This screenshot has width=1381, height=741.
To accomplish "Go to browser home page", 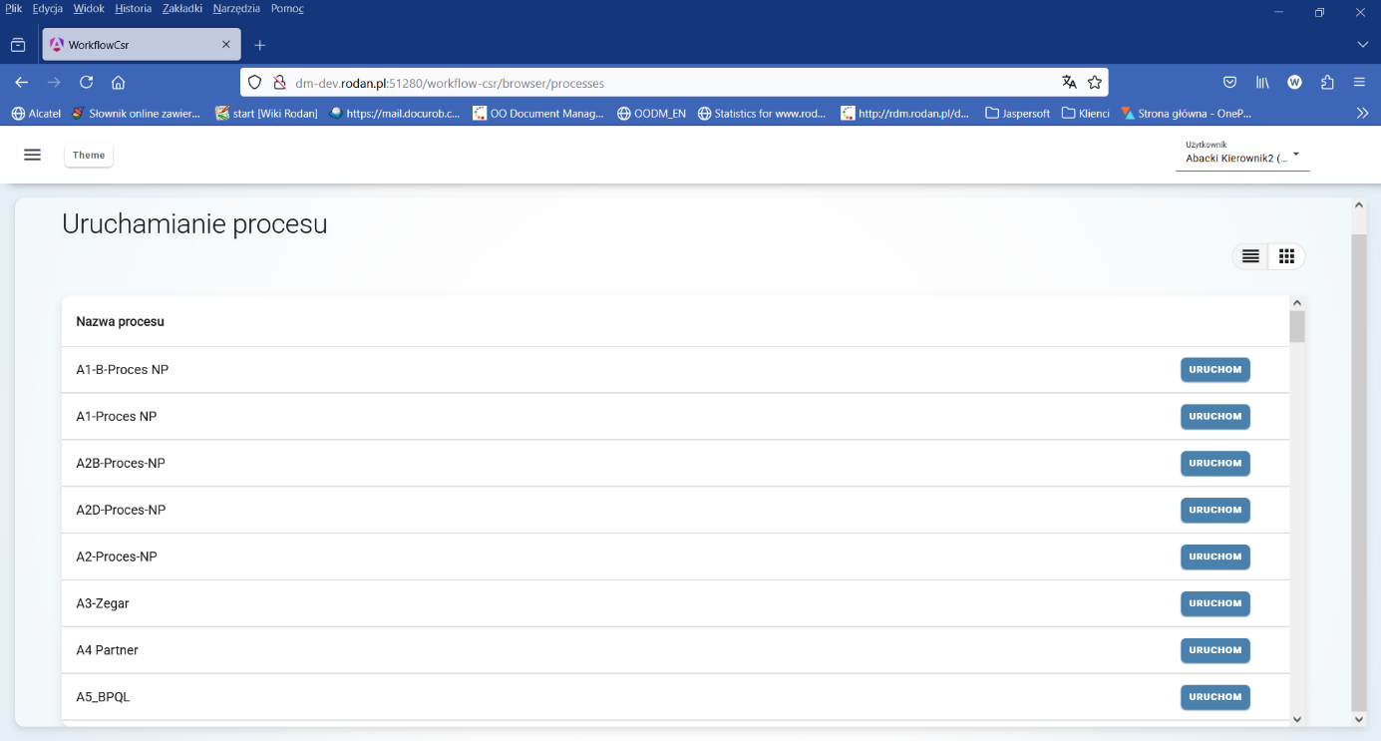I will (118, 83).
